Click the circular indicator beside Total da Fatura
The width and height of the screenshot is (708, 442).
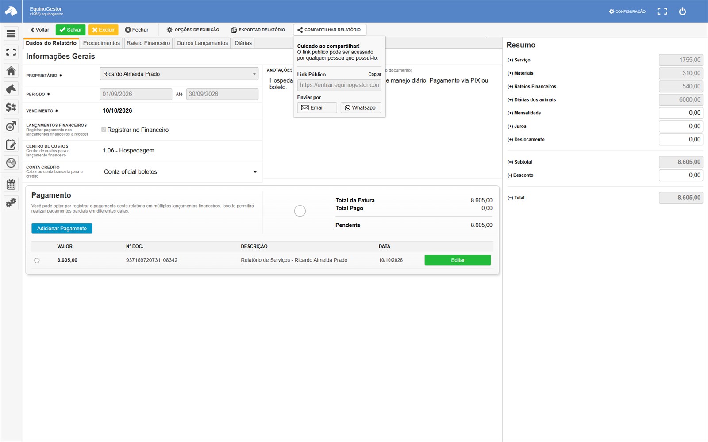pyautogui.click(x=300, y=211)
